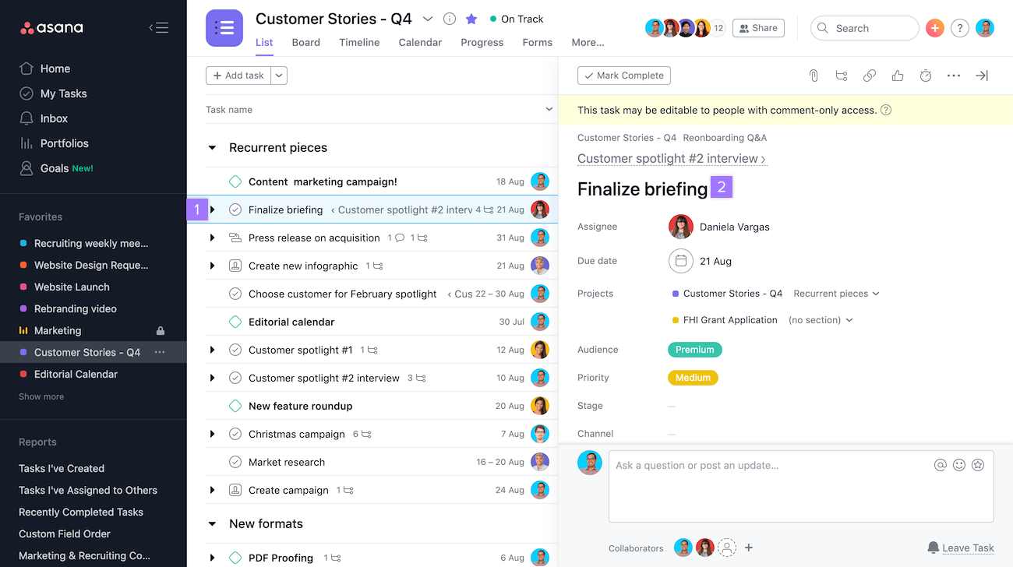Open the Recurrent pieces section dropdown in Projects
1013x567 pixels.
point(836,294)
